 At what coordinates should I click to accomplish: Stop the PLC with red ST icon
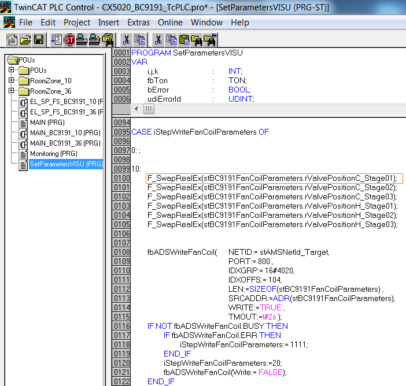coord(69,40)
